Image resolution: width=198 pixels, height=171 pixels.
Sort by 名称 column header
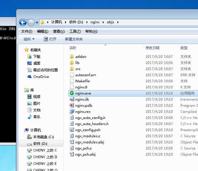73,48
